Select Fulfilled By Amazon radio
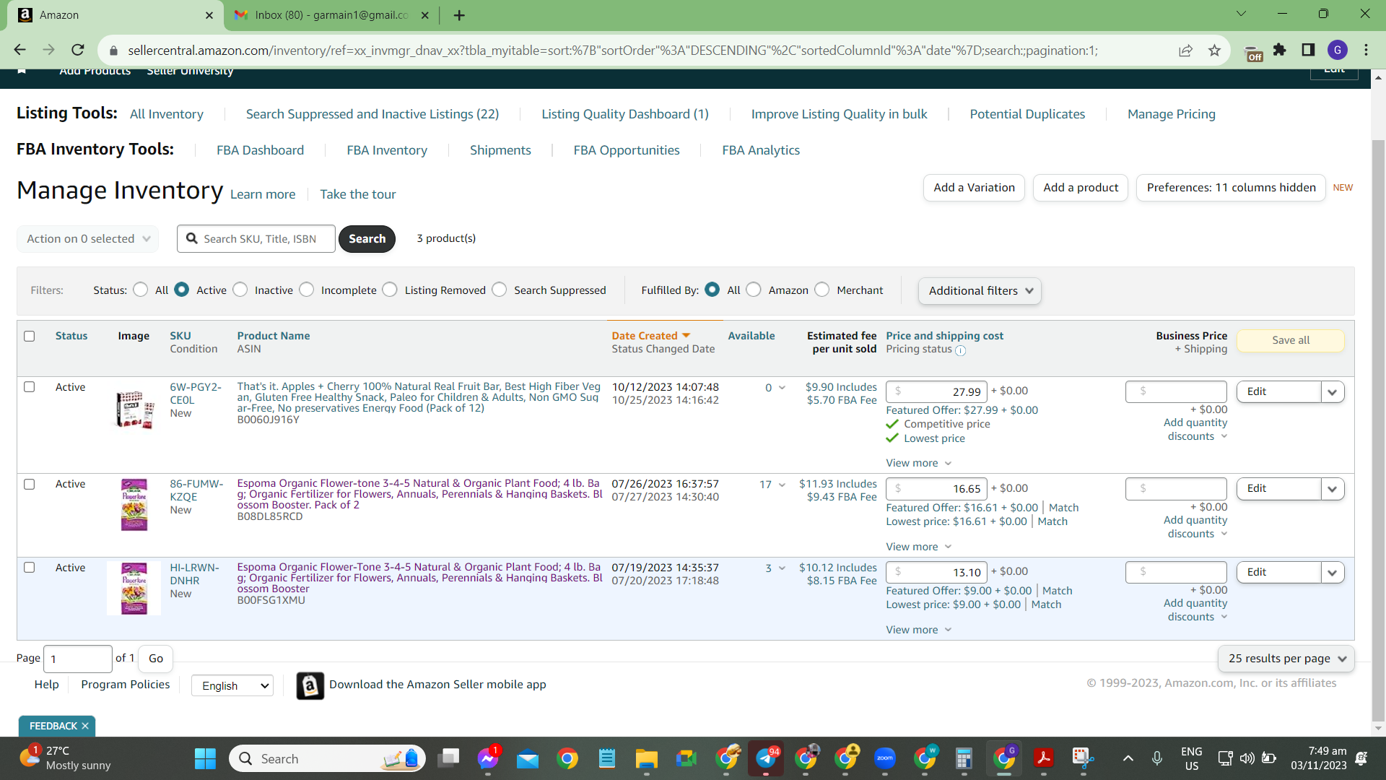This screenshot has height=780, width=1386. 754,290
